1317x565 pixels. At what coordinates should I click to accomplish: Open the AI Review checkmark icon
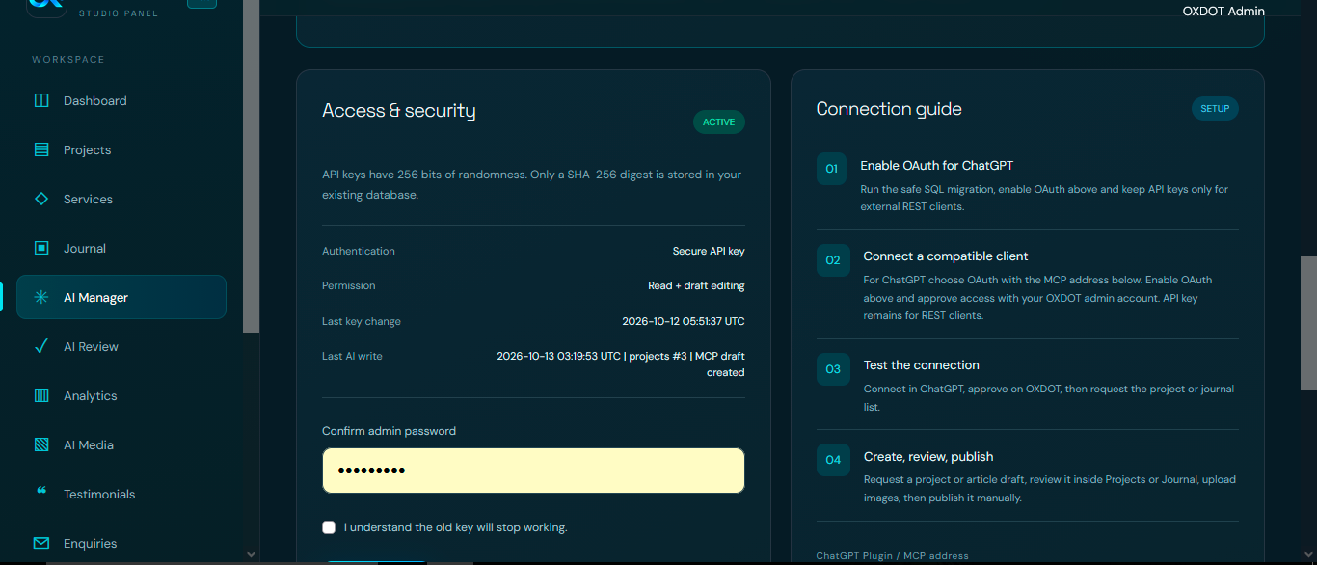[41, 346]
